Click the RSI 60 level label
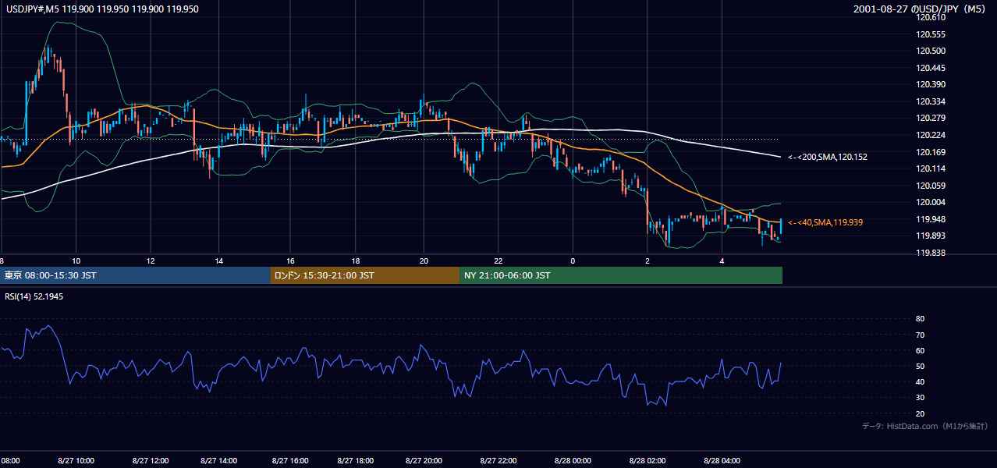This screenshot has height=468, width=997. click(x=921, y=350)
